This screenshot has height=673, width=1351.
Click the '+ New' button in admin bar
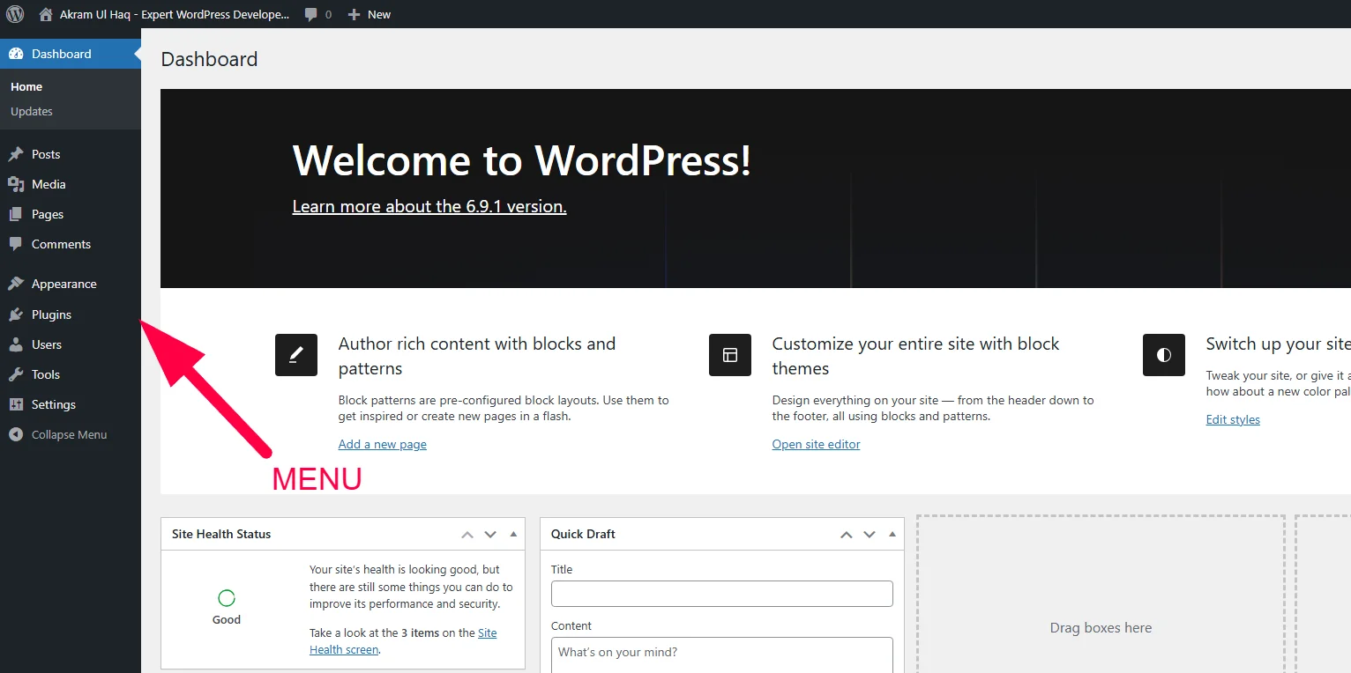point(369,14)
